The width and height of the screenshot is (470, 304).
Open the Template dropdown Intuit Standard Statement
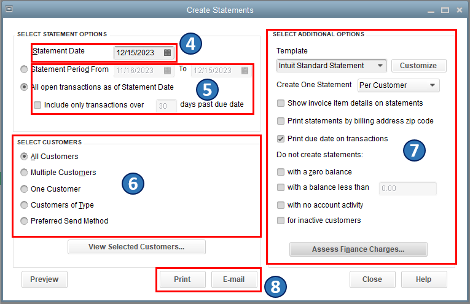[332, 66]
